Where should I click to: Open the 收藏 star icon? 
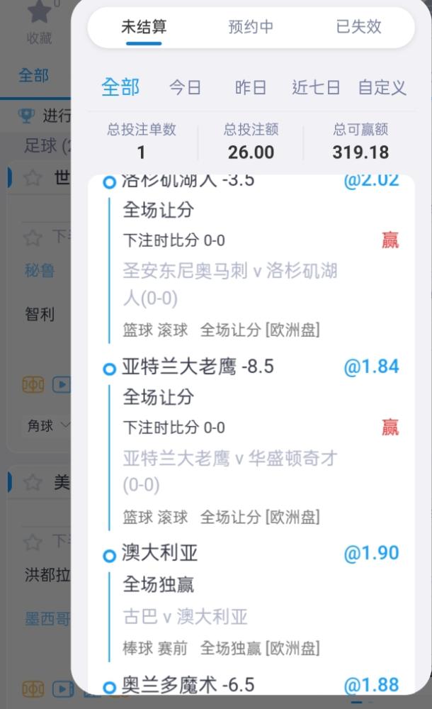40,12
